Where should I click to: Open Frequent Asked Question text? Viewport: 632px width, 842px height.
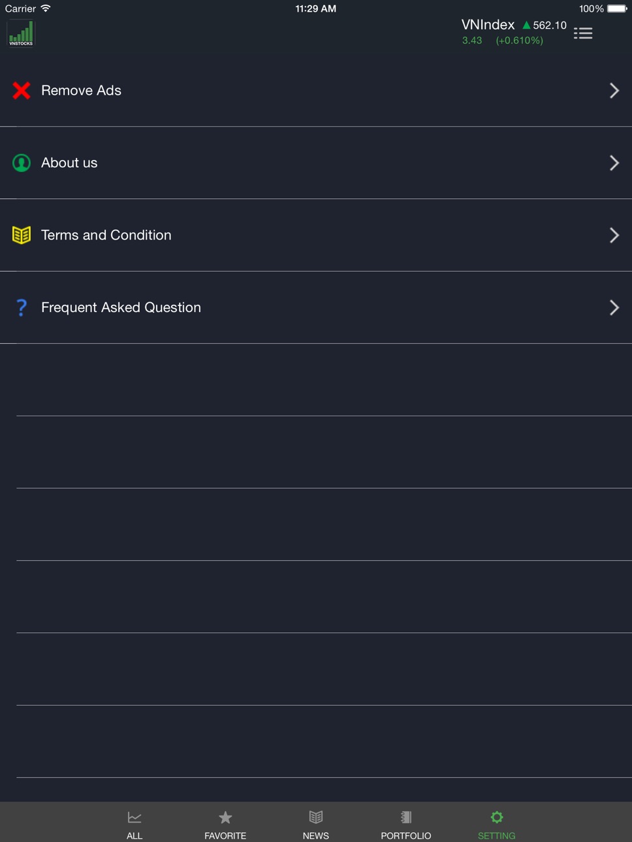point(121,307)
